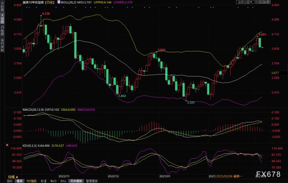Click the MACD:0.019 value

(86, 109)
